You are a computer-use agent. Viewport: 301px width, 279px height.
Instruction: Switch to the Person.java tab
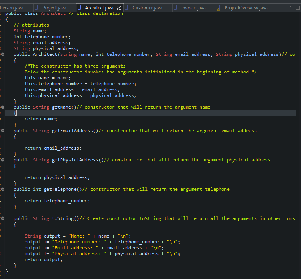(12, 8)
